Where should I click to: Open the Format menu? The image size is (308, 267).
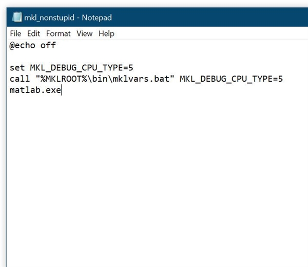click(x=58, y=33)
